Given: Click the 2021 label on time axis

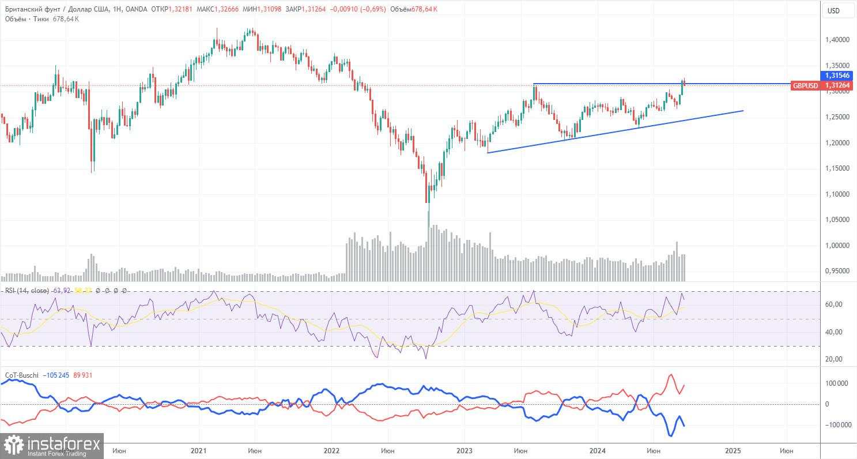Looking at the screenshot, I should tap(198, 450).
